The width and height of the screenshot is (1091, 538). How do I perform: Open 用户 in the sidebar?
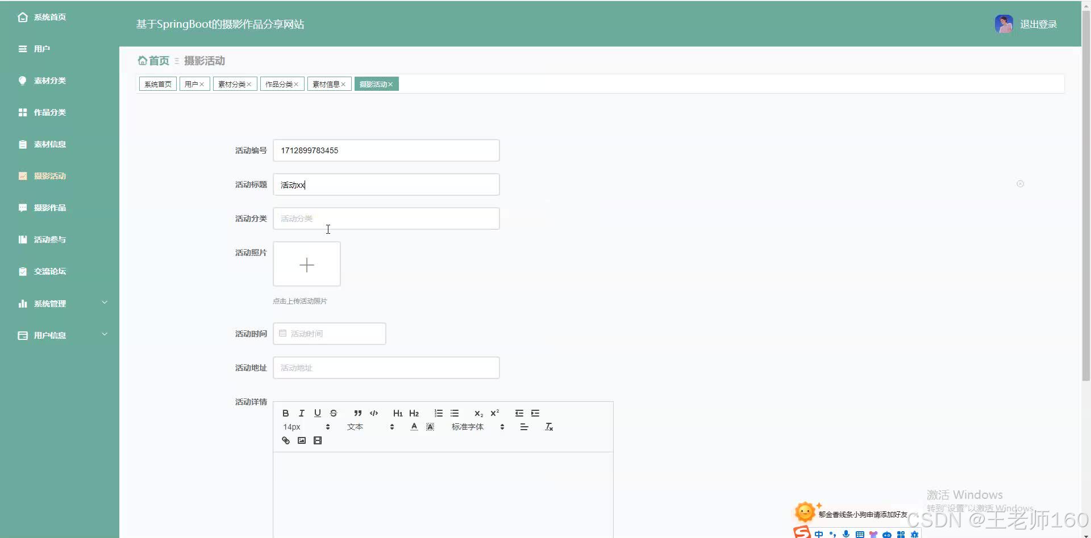(60, 49)
